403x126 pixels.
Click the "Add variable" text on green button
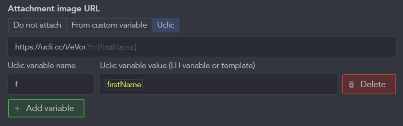click(x=50, y=108)
